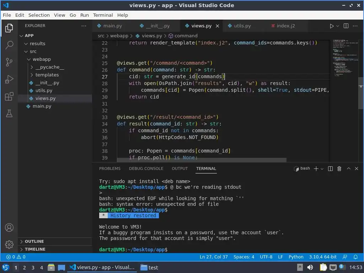This screenshot has width=364, height=273.
Task: Maximize panel size with chevron up
Action: pyautogui.click(x=349, y=168)
